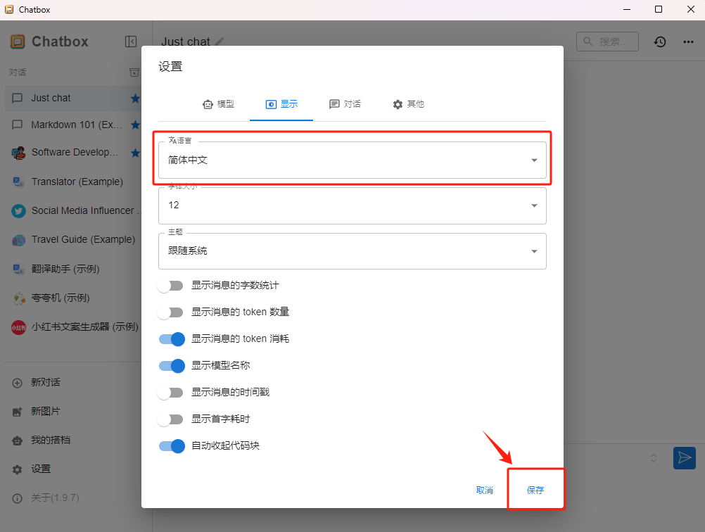This screenshot has width=705, height=532.
Task: Click the 保存 button
Action: pyautogui.click(x=535, y=490)
